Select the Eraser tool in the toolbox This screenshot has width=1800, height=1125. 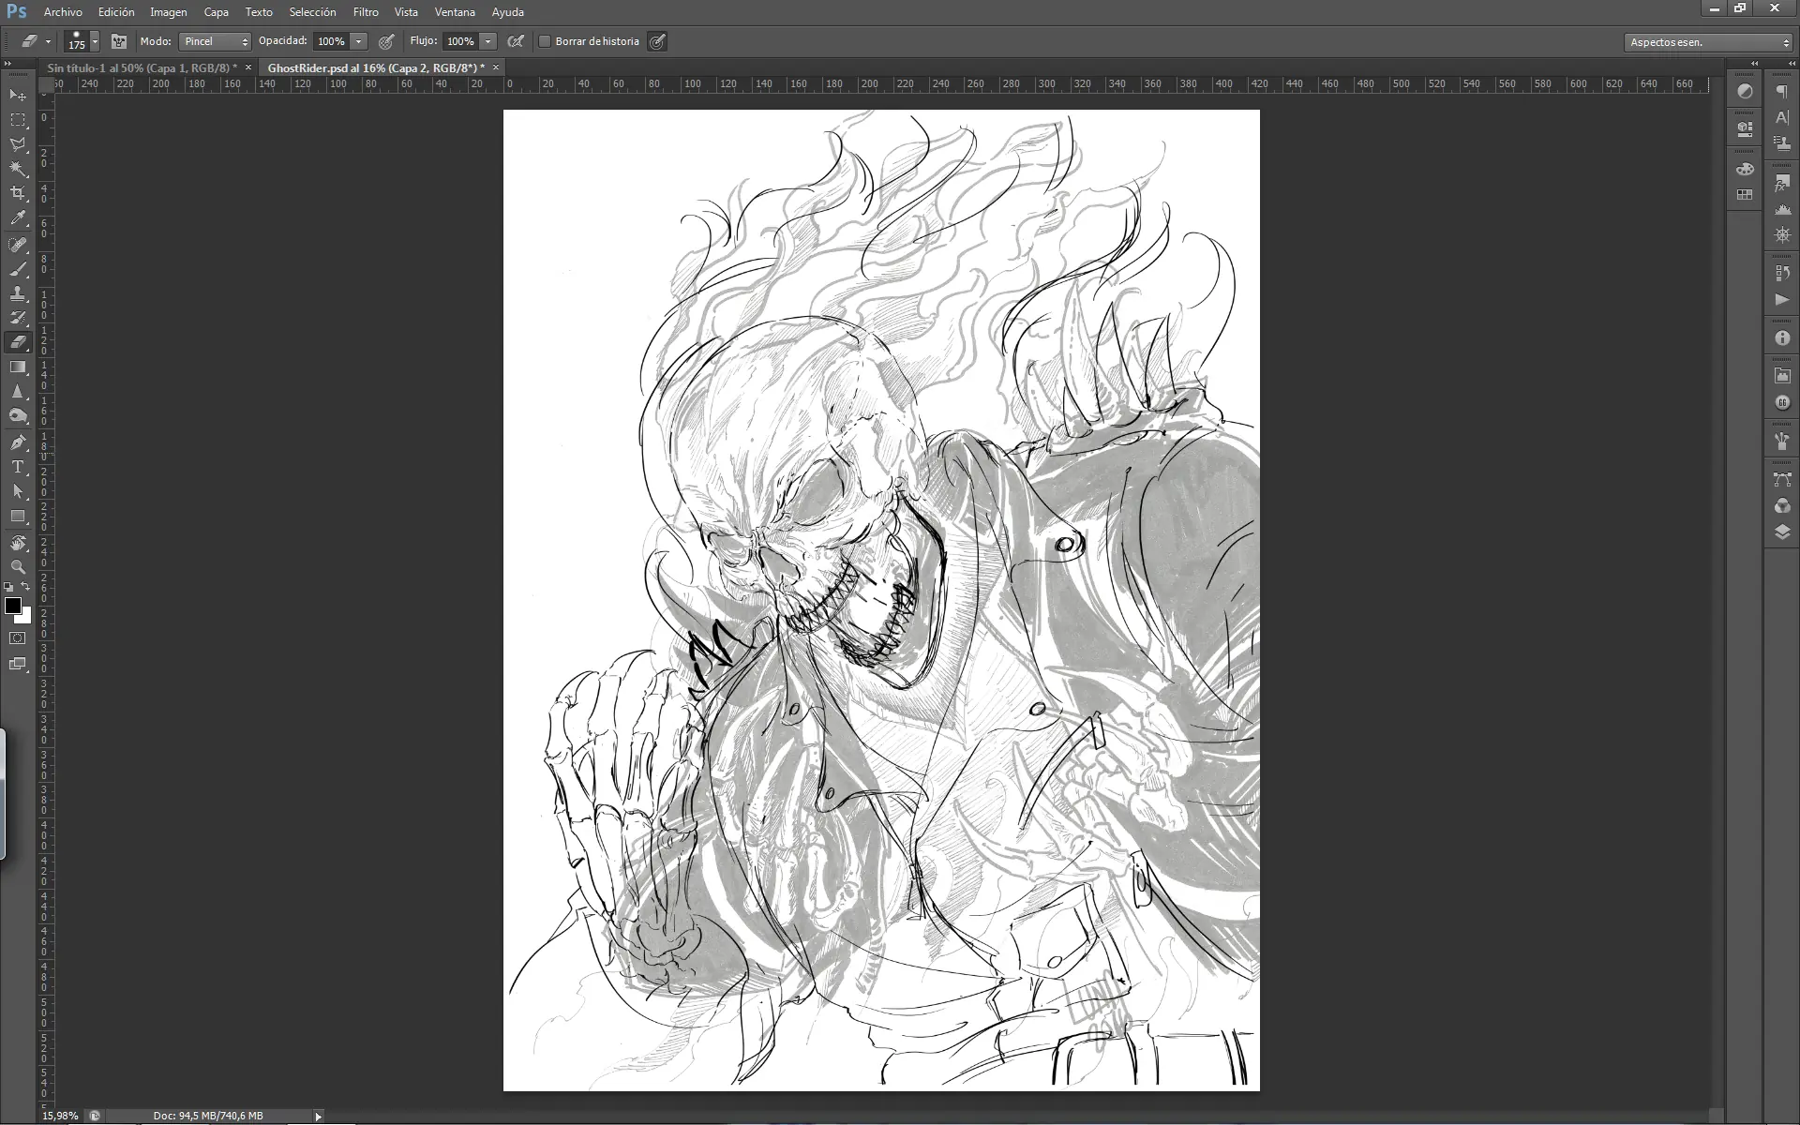[18, 342]
